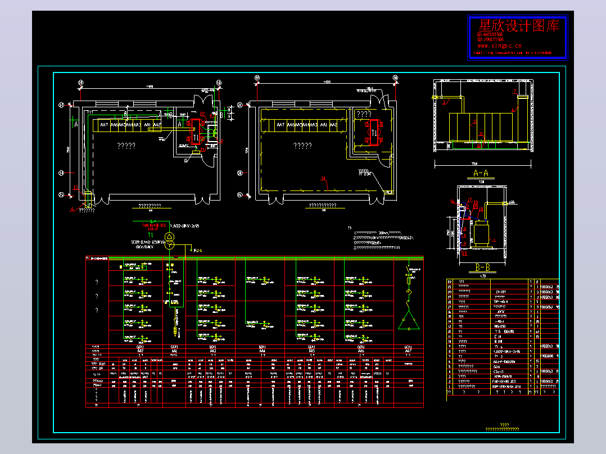The image size is (606, 454).
Task: Click the green "A" section mark left of the floor plan
Action: click(76, 124)
